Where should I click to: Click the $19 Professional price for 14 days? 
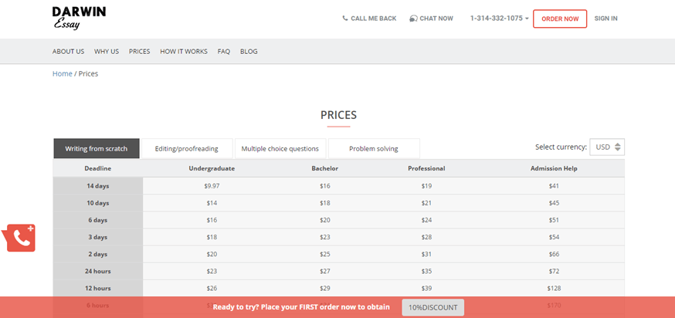click(426, 186)
